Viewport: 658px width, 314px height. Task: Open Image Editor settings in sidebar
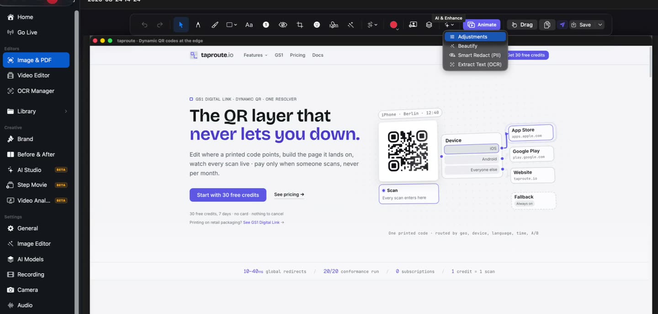(x=36, y=244)
